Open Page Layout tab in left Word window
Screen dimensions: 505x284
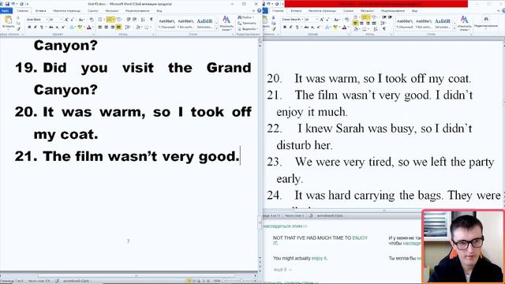click(x=66, y=11)
